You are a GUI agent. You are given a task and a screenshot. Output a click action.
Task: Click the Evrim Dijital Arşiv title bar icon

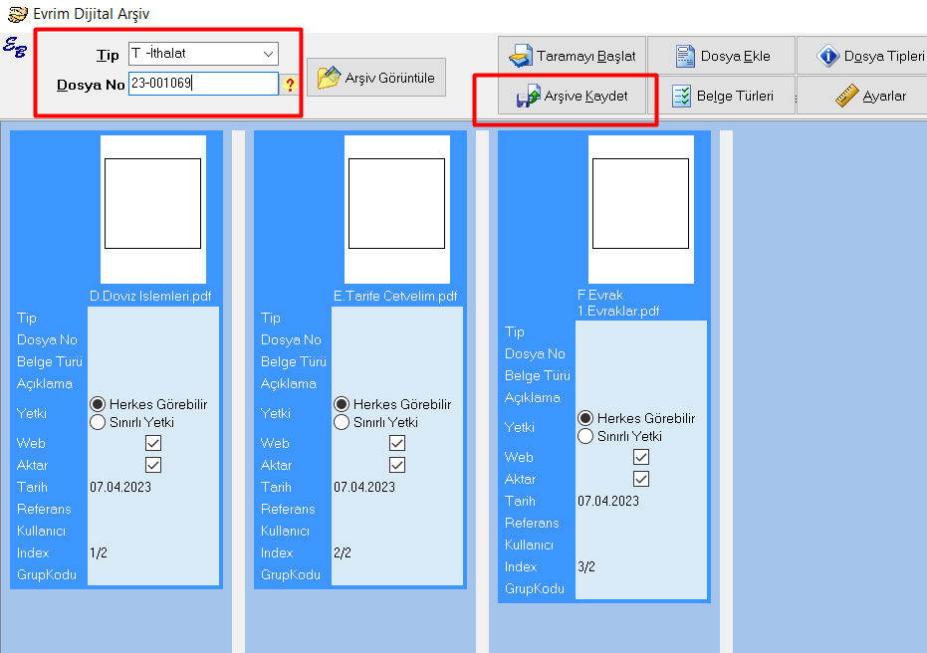pyautogui.click(x=17, y=14)
